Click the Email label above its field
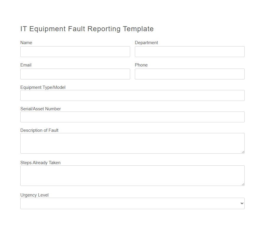Image resolution: width=265 pixels, height=228 pixels. point(26,65)
